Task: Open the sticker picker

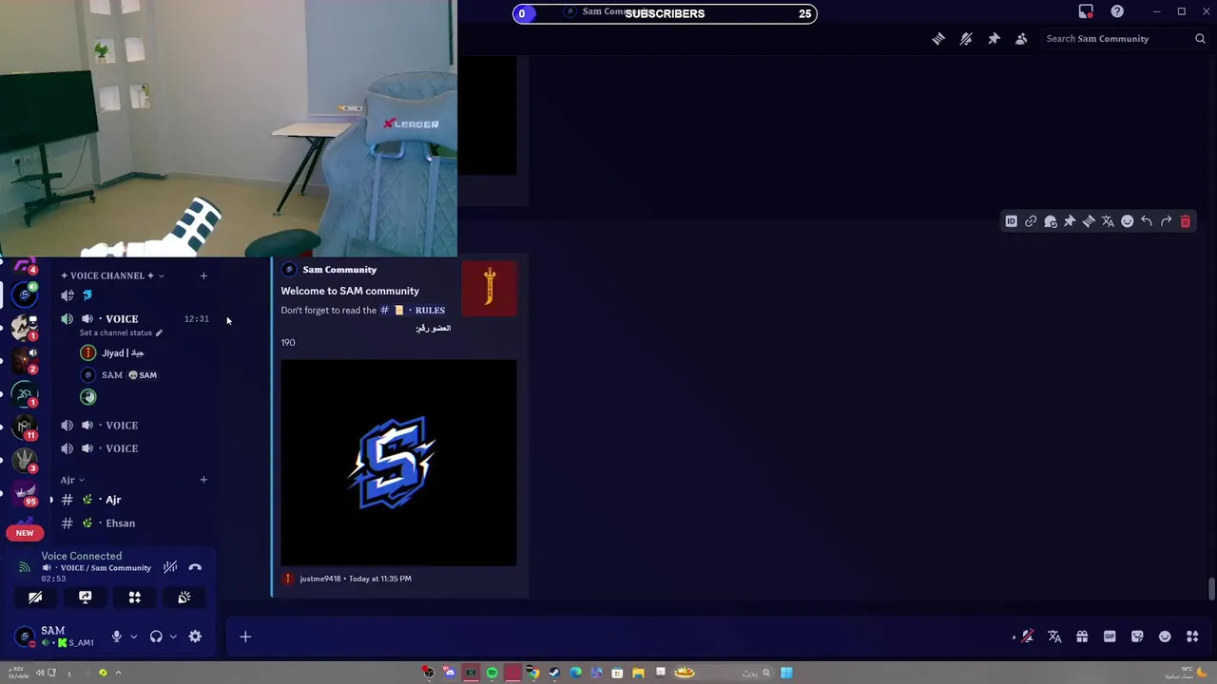Action: (1137, 636)
